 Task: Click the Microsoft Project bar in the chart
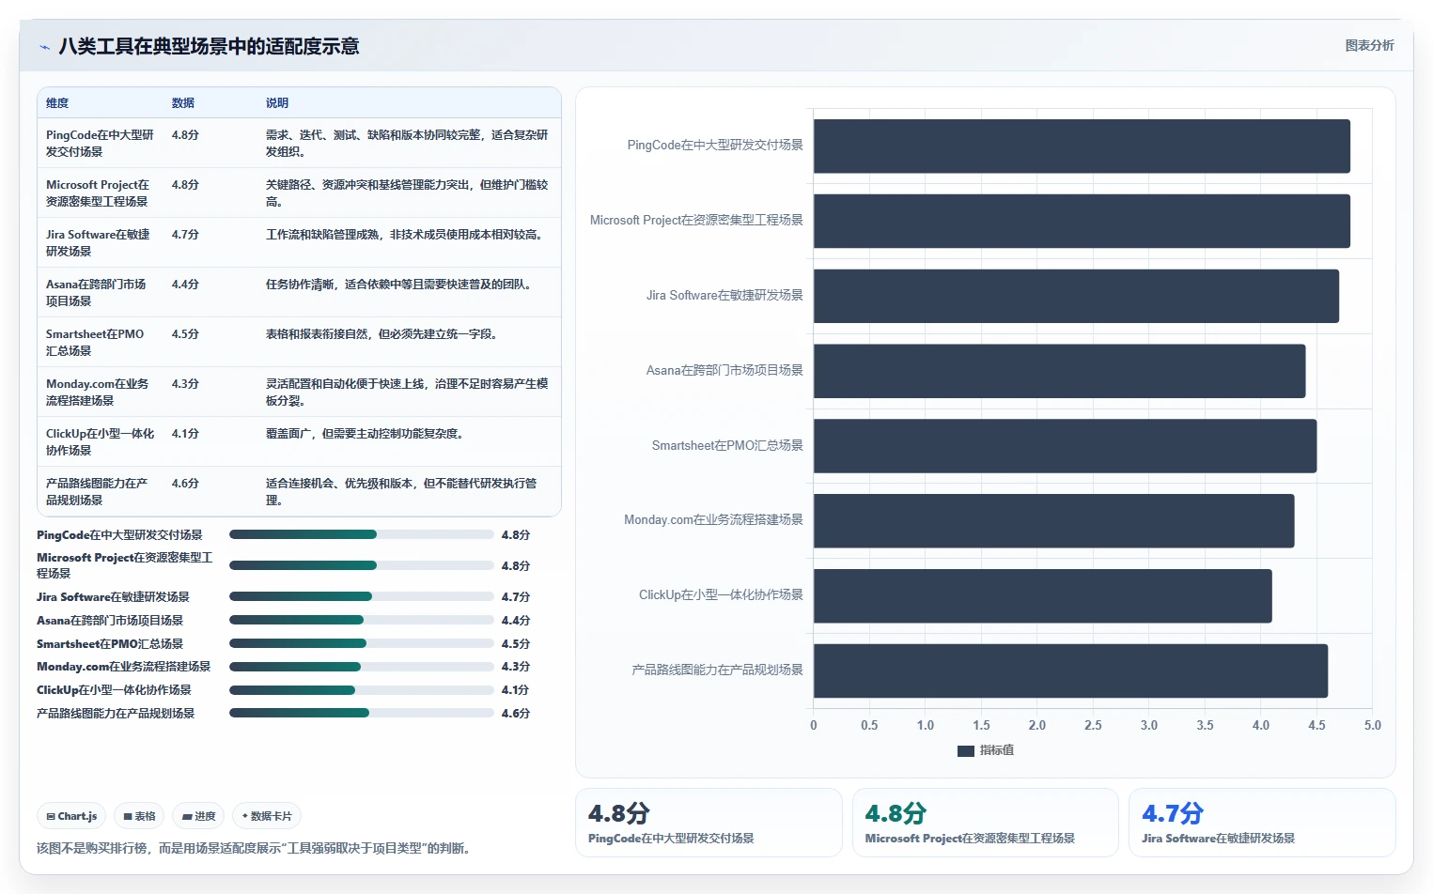coord(1082,221)
